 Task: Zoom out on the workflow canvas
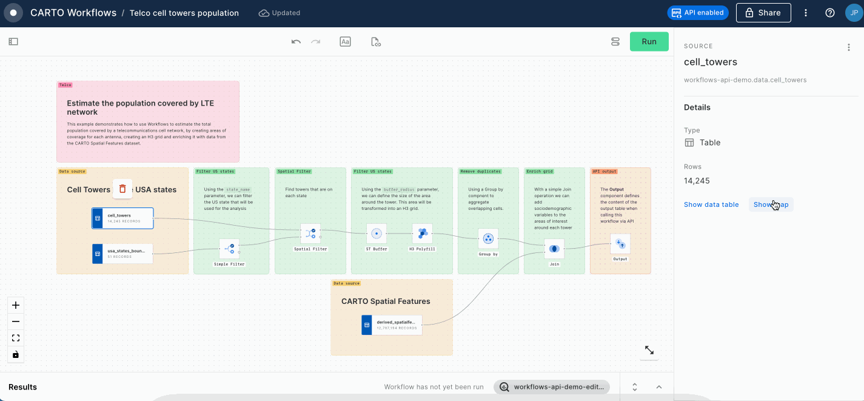pyautogui.click(x=16, y=322)
